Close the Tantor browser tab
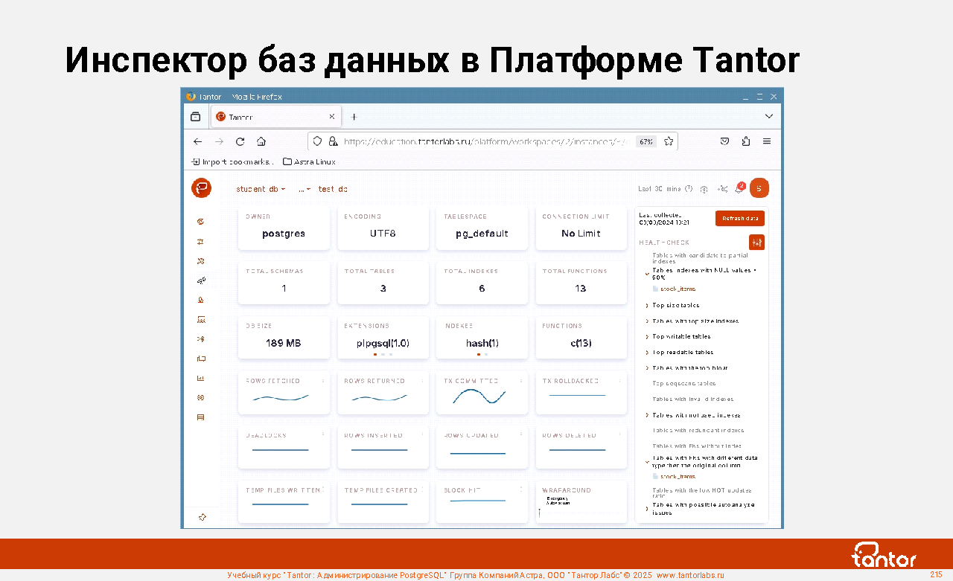The image size is (953, 581). [x=332, y=117]
